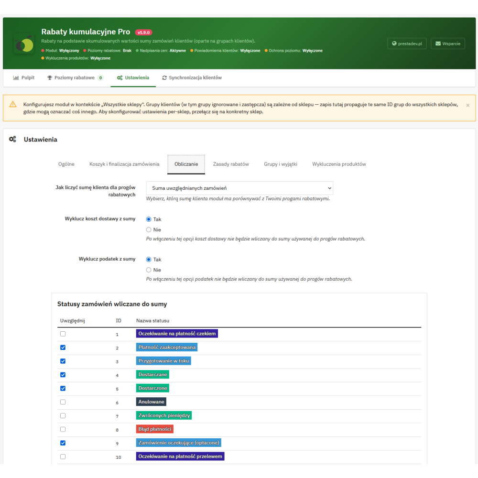Uncheck the Płatność zaakceptowana status
The image size is (478, 478).
coord(63,348)
